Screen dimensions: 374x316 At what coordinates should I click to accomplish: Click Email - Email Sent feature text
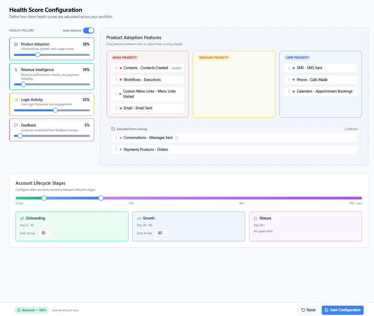pyautogui.click(x=138, y=108)
